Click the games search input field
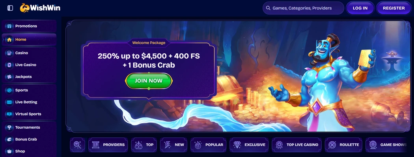Image resolution: width=414 pixels, height=157 pixels. click(303, 8)
